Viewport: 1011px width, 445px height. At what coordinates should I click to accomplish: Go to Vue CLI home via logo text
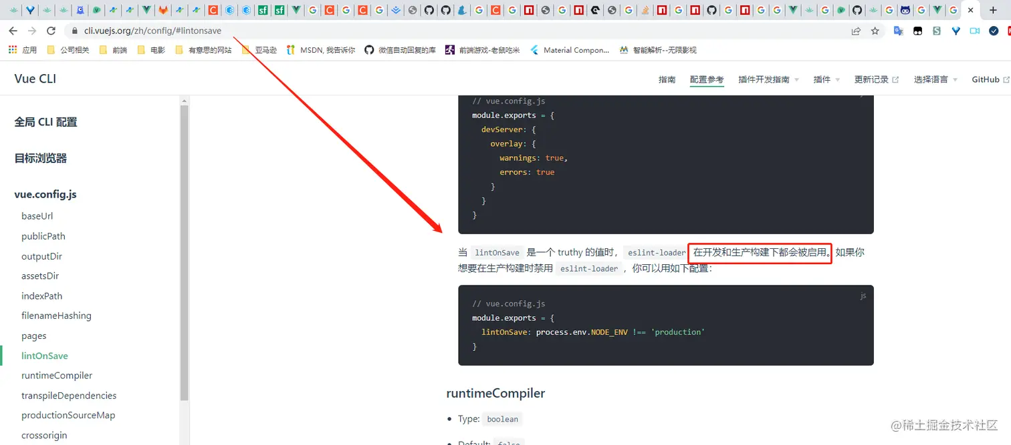click(35, 79)
